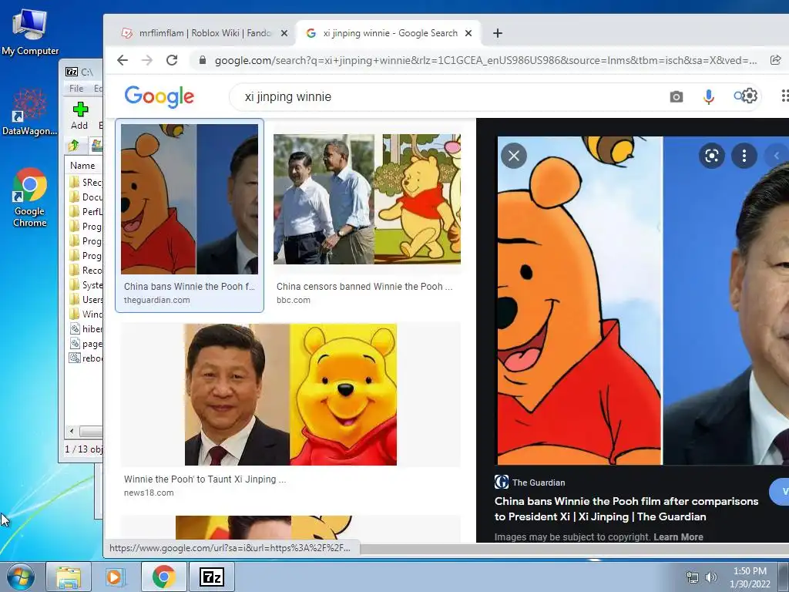Search inside image with Lens icon
The width and height of the screenshot is (789, 592).
click(x=711, y=156)
